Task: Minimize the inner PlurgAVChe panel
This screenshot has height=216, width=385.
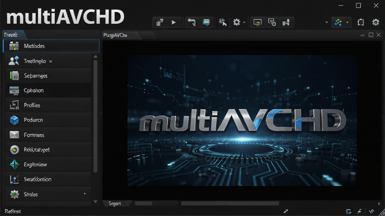Action: (x=362, y=35)
